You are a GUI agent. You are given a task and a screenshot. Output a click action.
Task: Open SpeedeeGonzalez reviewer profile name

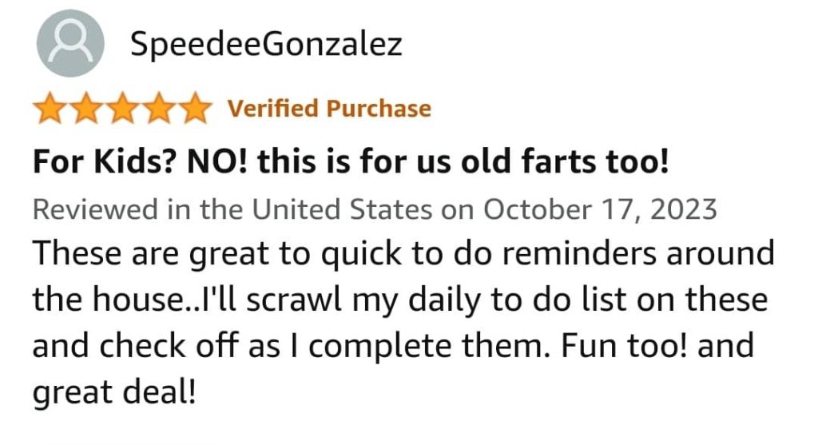266,43
